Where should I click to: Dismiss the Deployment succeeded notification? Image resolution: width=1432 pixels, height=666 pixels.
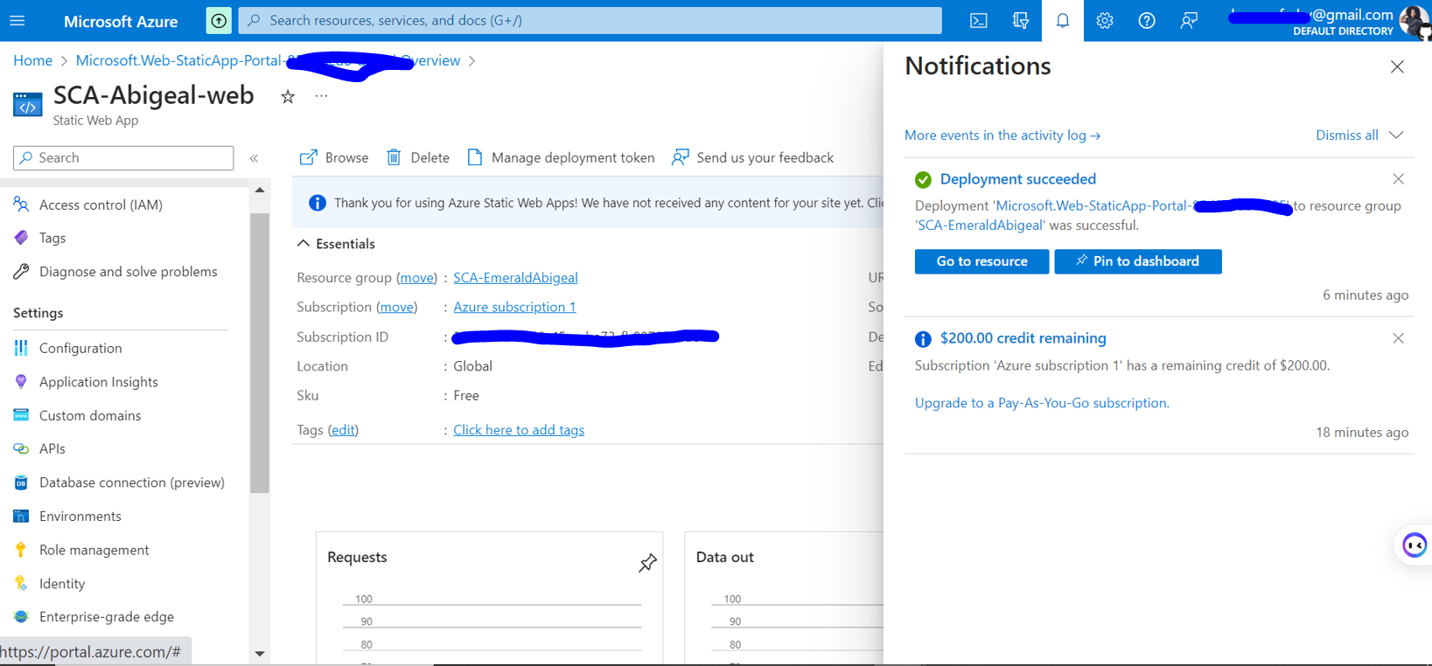tap(1398, 179)
